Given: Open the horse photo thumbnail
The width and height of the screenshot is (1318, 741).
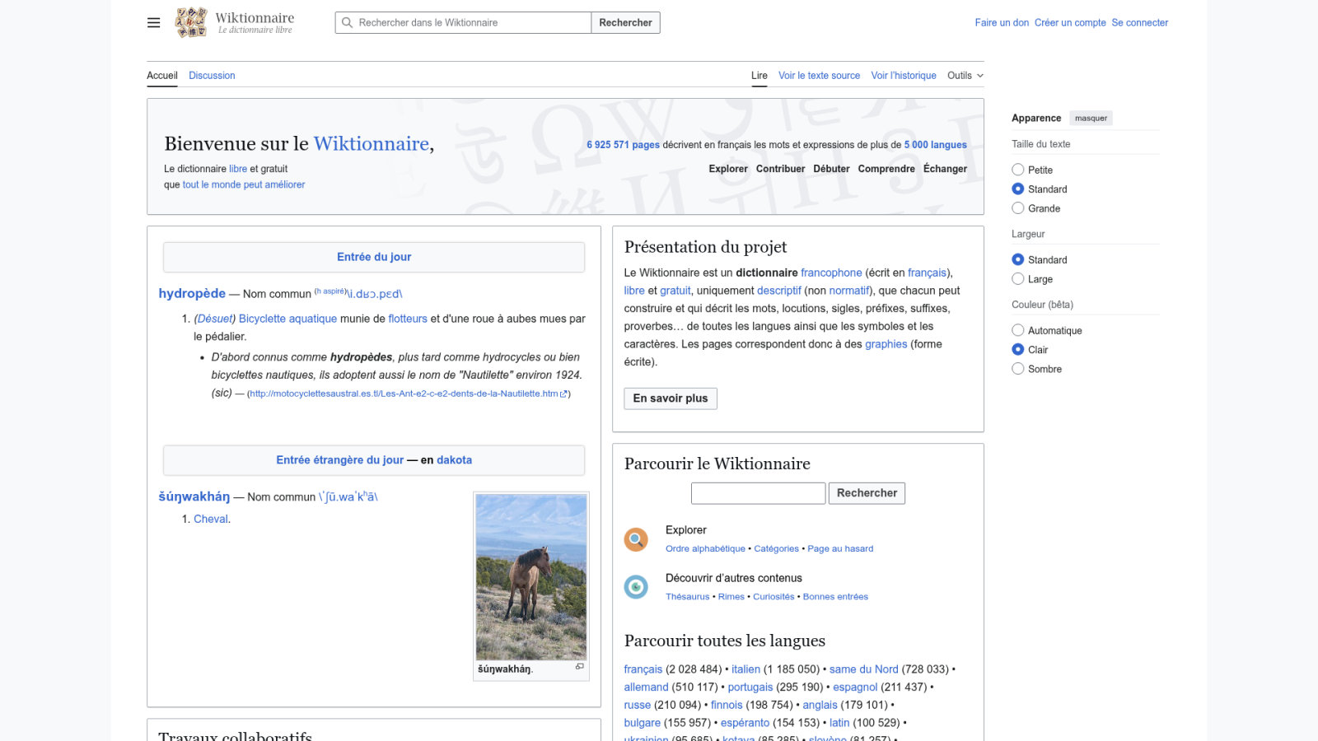Looking at the screenshot, I should [531, 576].
